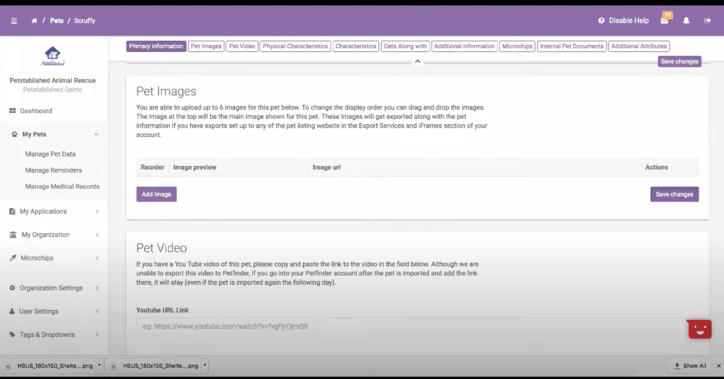Click the Petstablished logo
The image size is (724, 379).
(53, 56)
